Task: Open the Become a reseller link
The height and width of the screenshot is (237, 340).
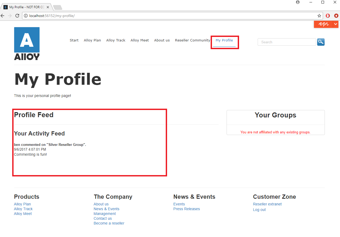Action: point(109,223)
